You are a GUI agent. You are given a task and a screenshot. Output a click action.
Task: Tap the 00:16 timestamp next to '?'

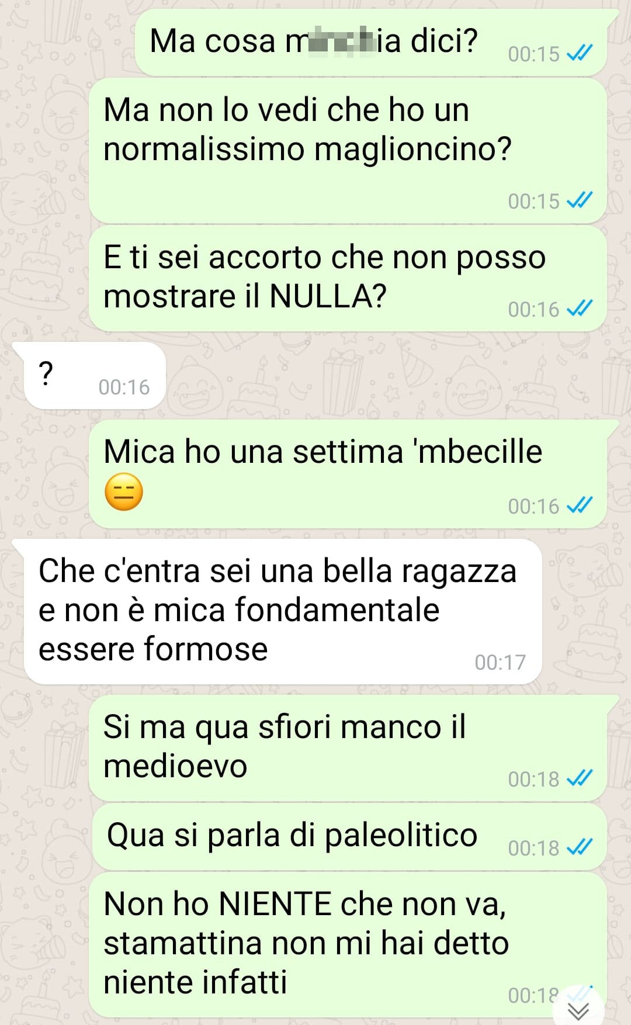click(124, 387)
